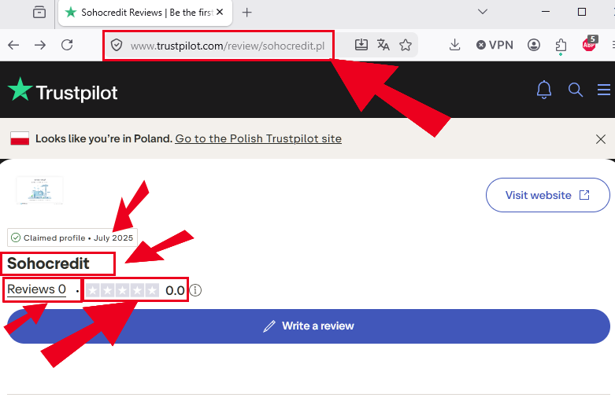The width and height of the screenshot is (615, 405).
Task: Go back with the browser back arrow
Action: pyautogui.click(x=13, y=45)
